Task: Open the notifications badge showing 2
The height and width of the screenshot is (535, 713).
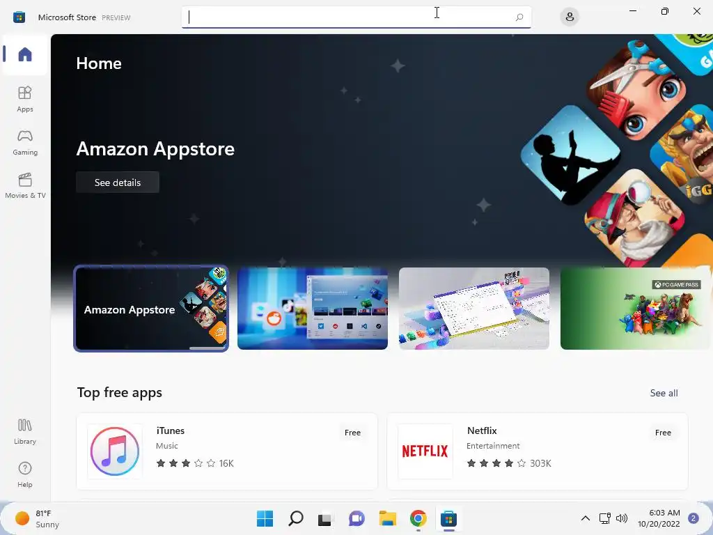Action: pos(694,518)
